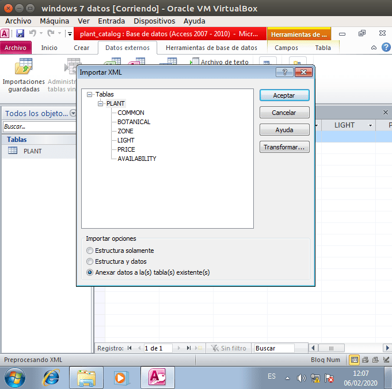Open the Todos los objetos dropdown arrow
This screenshot has height=389, width=392.
73,114
